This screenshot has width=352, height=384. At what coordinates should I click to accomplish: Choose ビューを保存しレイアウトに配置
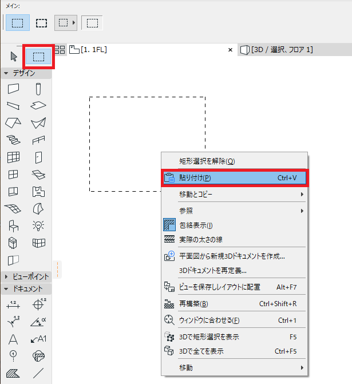pyautogui.click(x=235, y=287)
